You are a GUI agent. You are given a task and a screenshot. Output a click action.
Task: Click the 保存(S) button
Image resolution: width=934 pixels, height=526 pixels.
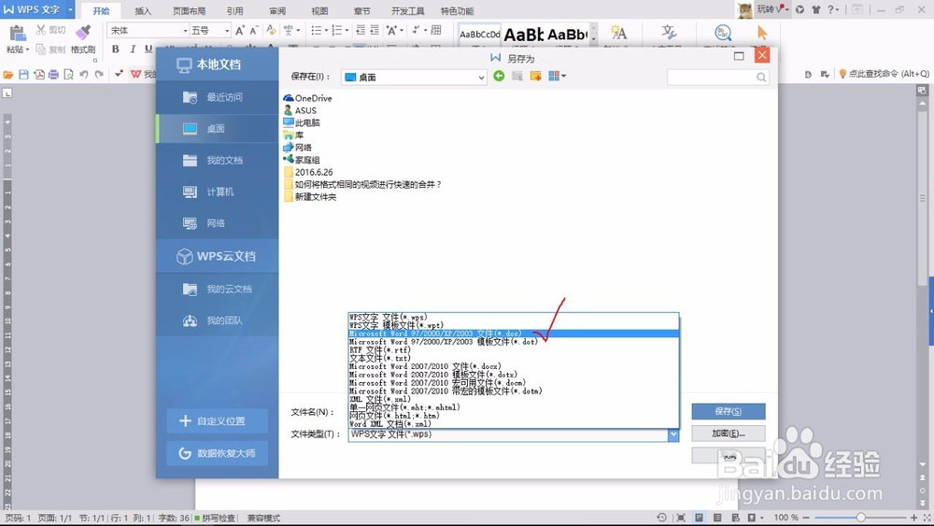tap(729, 412)
